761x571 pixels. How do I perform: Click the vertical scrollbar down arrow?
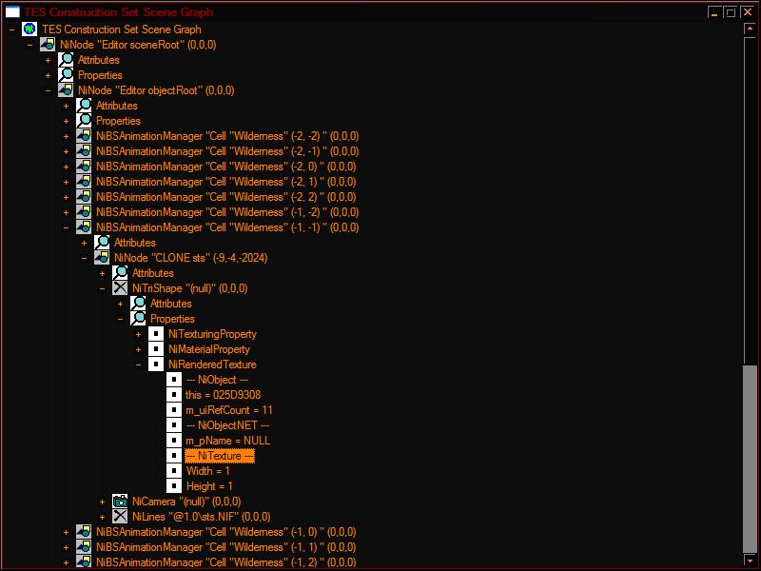(750, 560)
